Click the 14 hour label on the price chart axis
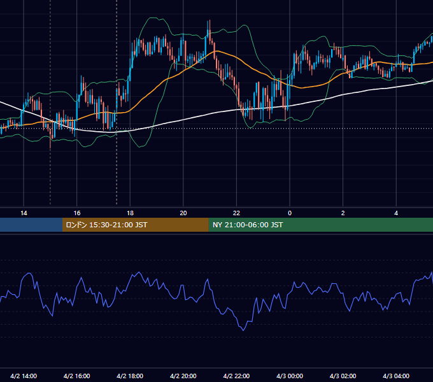The width and height of the screenshot is (433, 382). tap(24, 213)
